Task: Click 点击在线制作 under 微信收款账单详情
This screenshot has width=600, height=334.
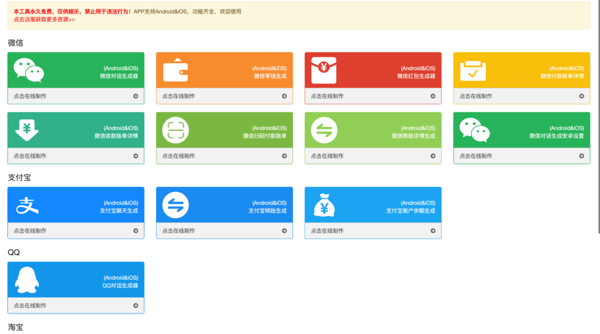Action: pos(30,156)
